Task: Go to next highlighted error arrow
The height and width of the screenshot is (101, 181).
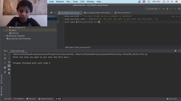Action: 179,17
